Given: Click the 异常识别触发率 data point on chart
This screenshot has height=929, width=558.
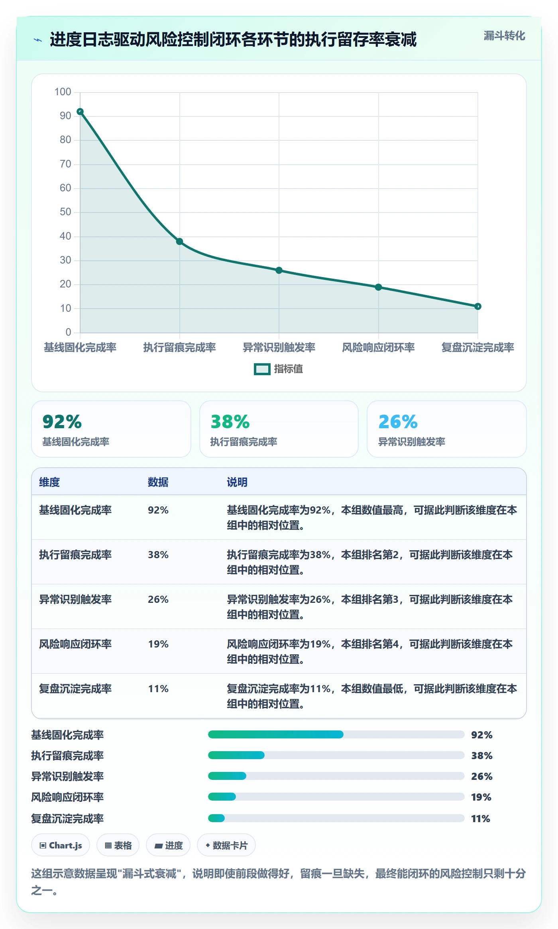Looking at the screenshot, I should (279, 270).
